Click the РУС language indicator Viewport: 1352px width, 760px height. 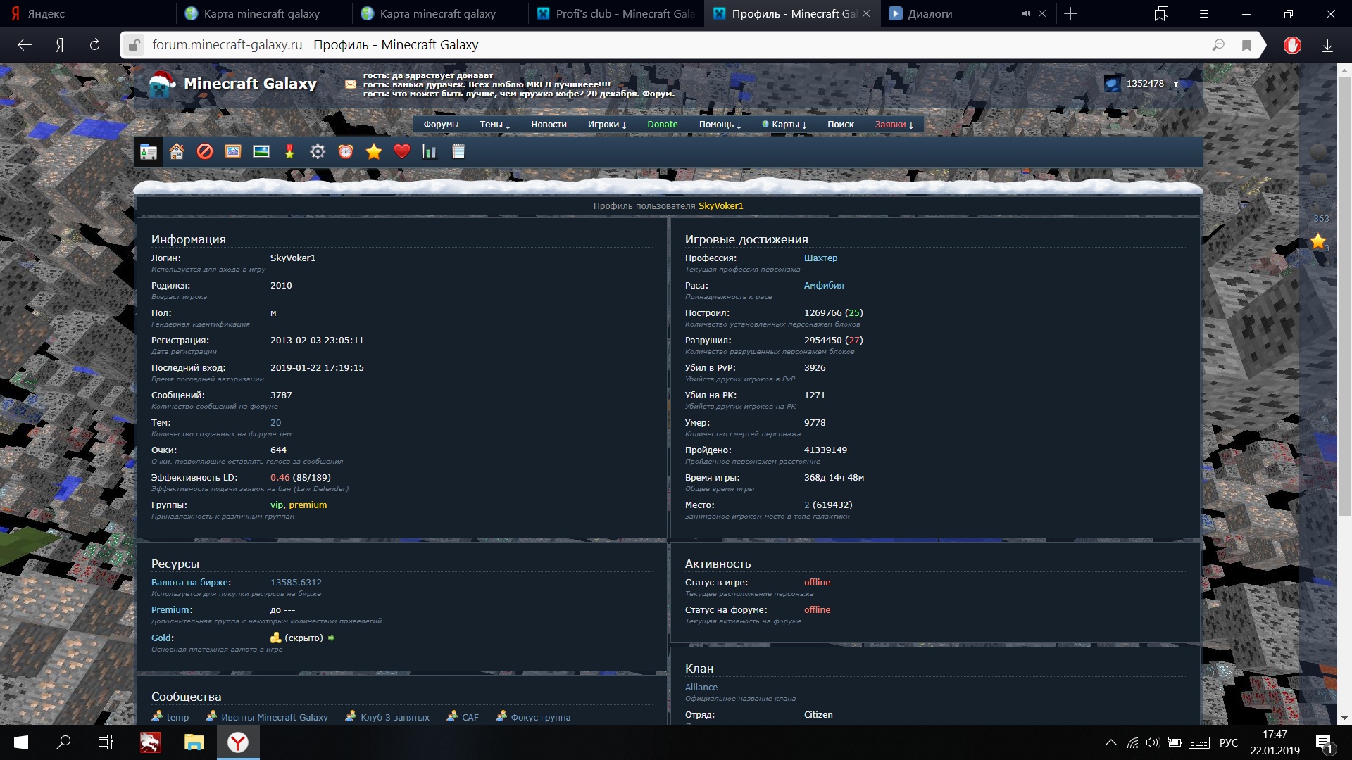1229,742
